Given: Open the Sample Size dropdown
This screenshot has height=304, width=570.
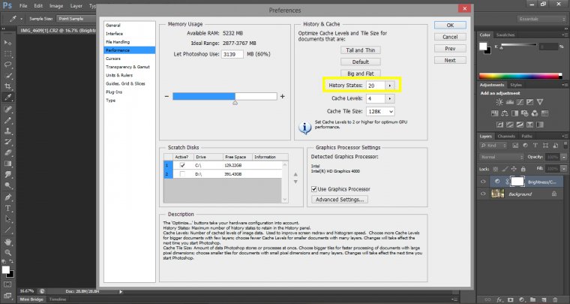Looking at the screenshot, I should pos(77,19).
